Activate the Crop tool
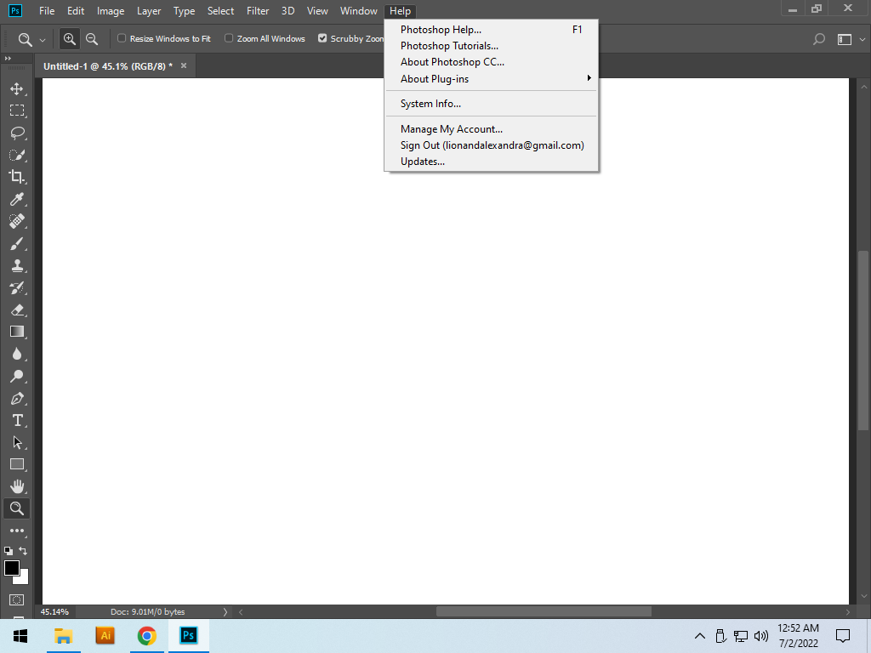Image resolution: width=871 pixels, height=653 pixels. click(17, 177)
